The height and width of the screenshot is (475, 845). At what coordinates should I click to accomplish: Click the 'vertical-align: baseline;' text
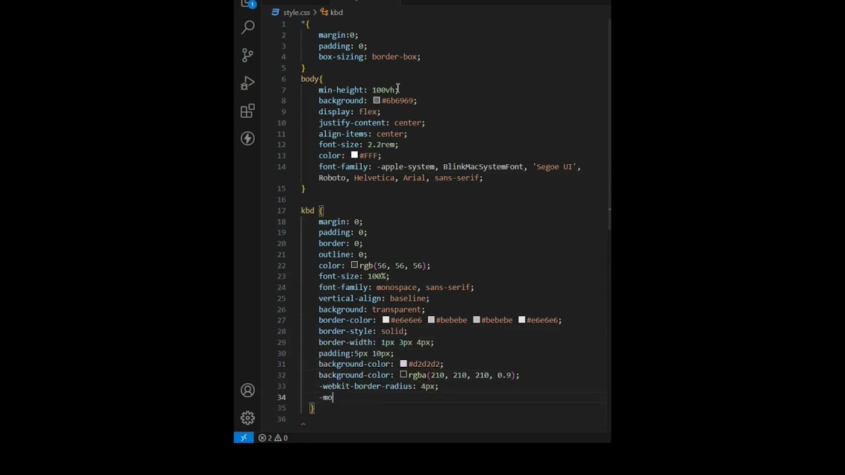374,298
